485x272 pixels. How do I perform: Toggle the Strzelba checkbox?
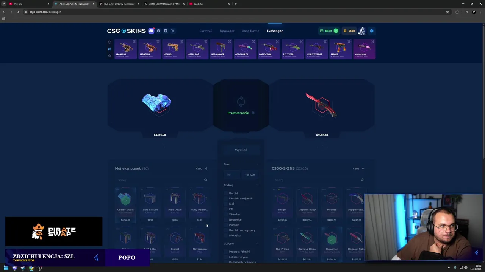click(x=226, y=215)
